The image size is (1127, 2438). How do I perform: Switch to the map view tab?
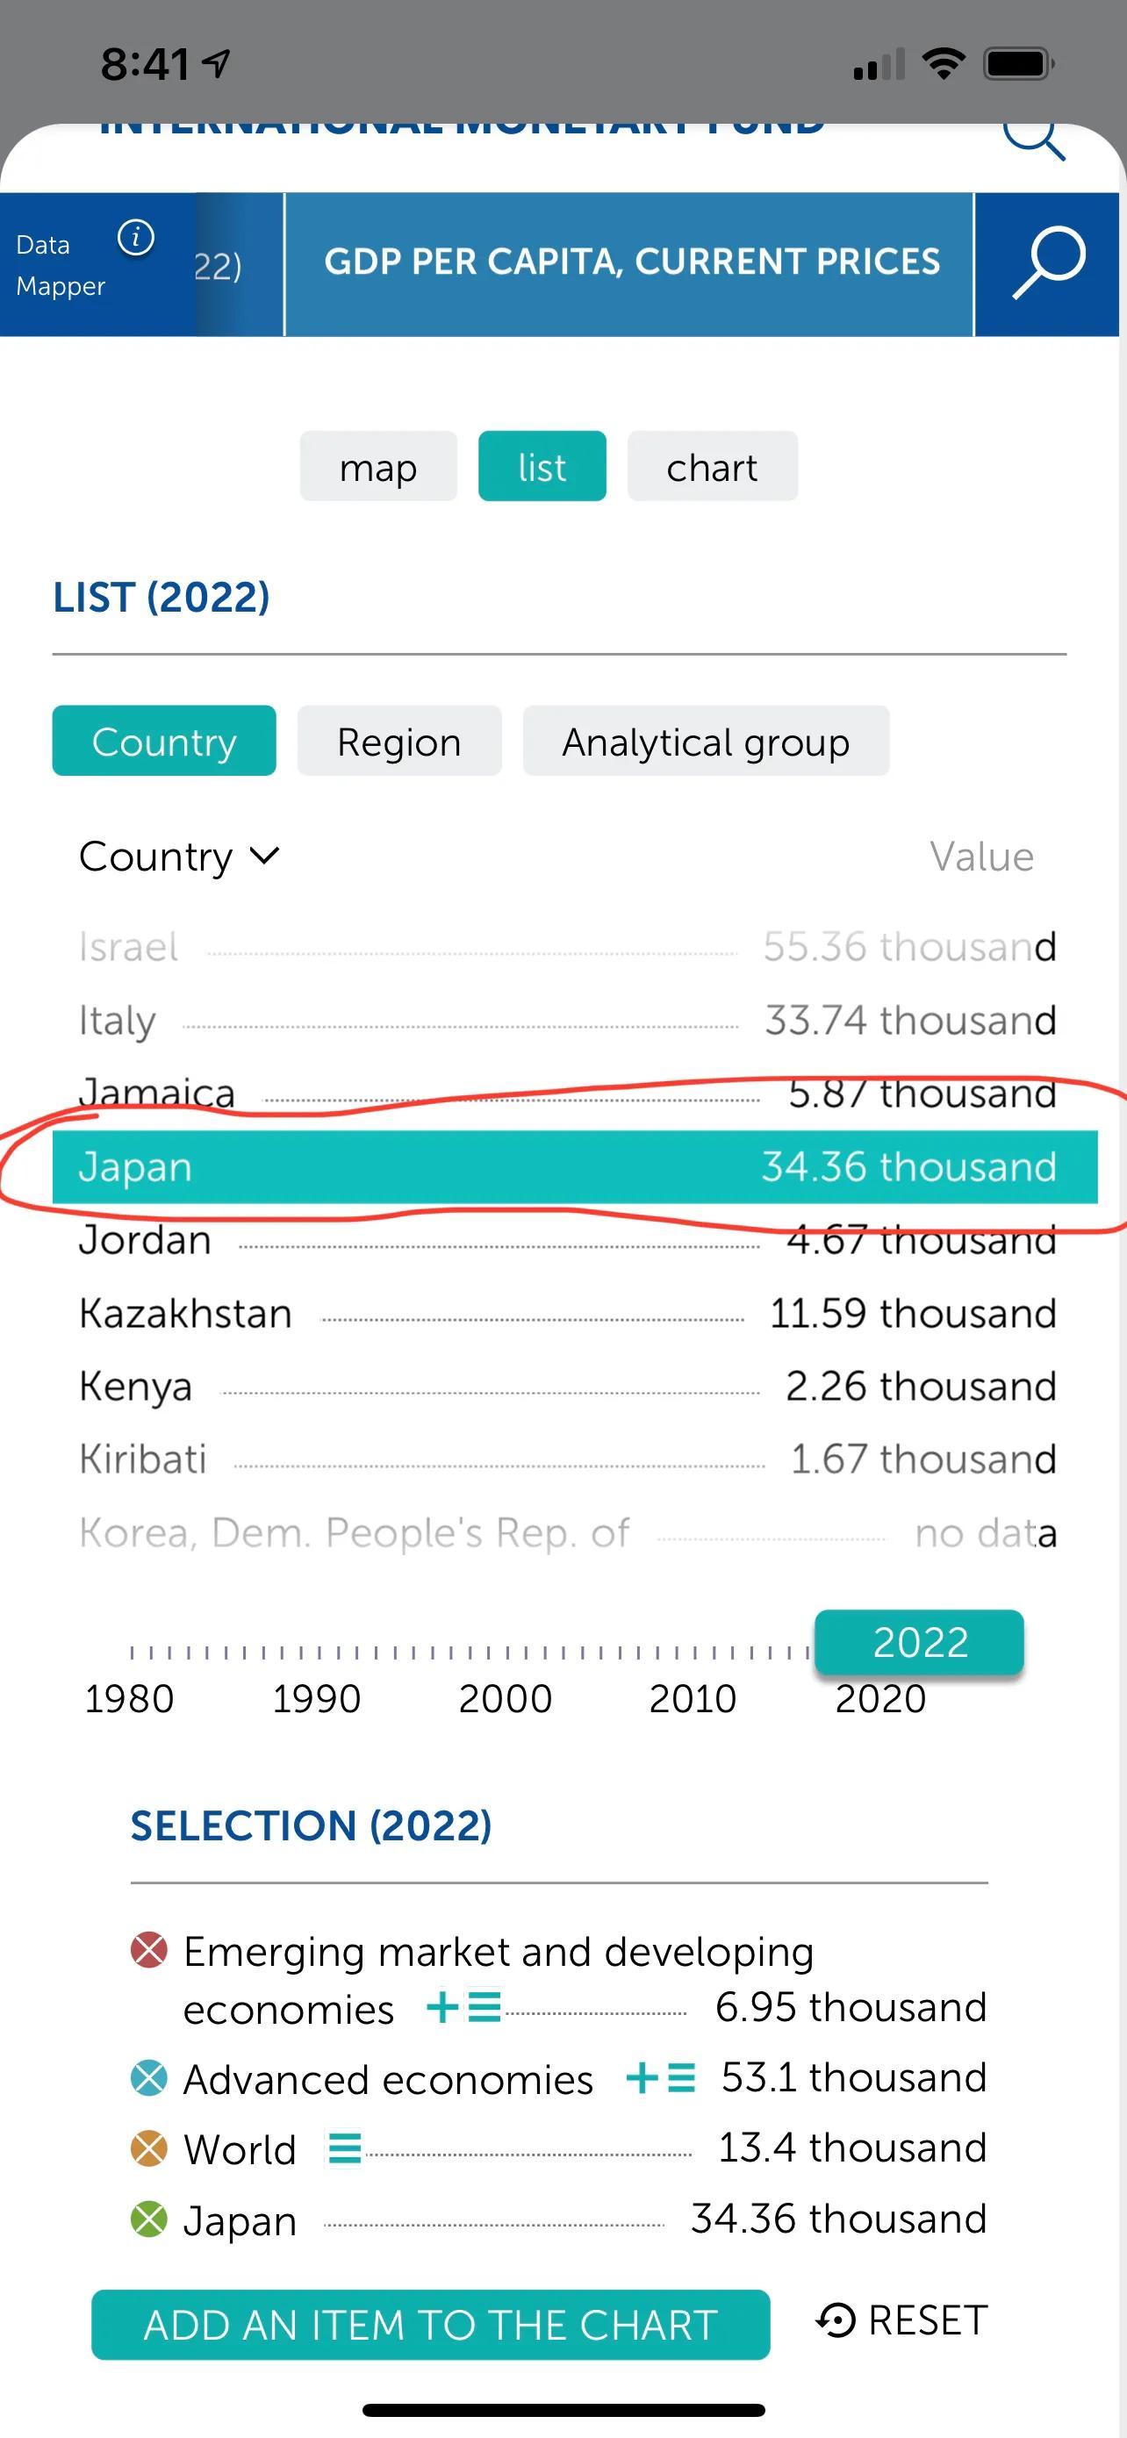(x=377, y=467)
